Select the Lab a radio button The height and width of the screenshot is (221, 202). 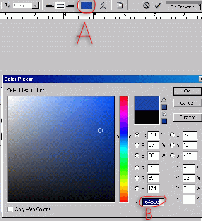pos(172,145)
